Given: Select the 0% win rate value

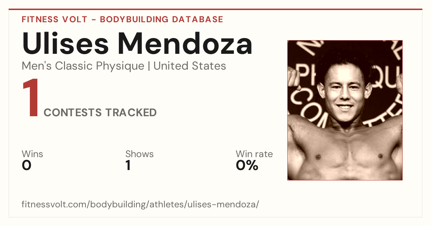Looking at the screenshot, I should point(247,165).
